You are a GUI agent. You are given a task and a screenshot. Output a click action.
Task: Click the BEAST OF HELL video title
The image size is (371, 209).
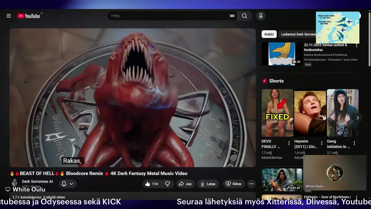99,173
